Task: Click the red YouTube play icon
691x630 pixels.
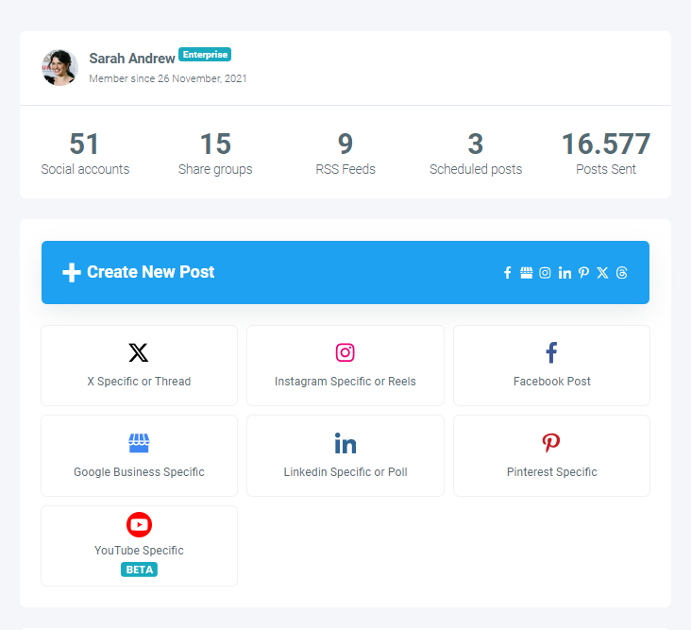Action: 140,524
